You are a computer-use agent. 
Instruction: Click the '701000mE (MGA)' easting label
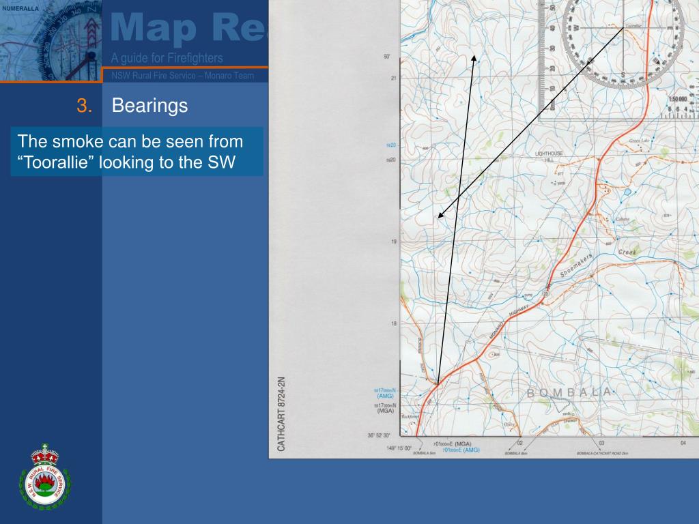(x=452, y=443)
